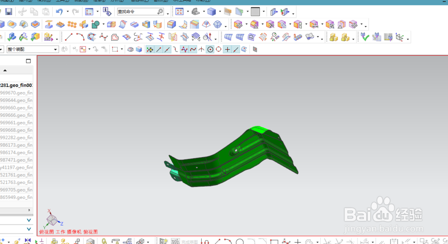Viewport: 448px width, 244px height.
Task: Select the shaded cube rendering style icon
Action: tap(211, 12)
